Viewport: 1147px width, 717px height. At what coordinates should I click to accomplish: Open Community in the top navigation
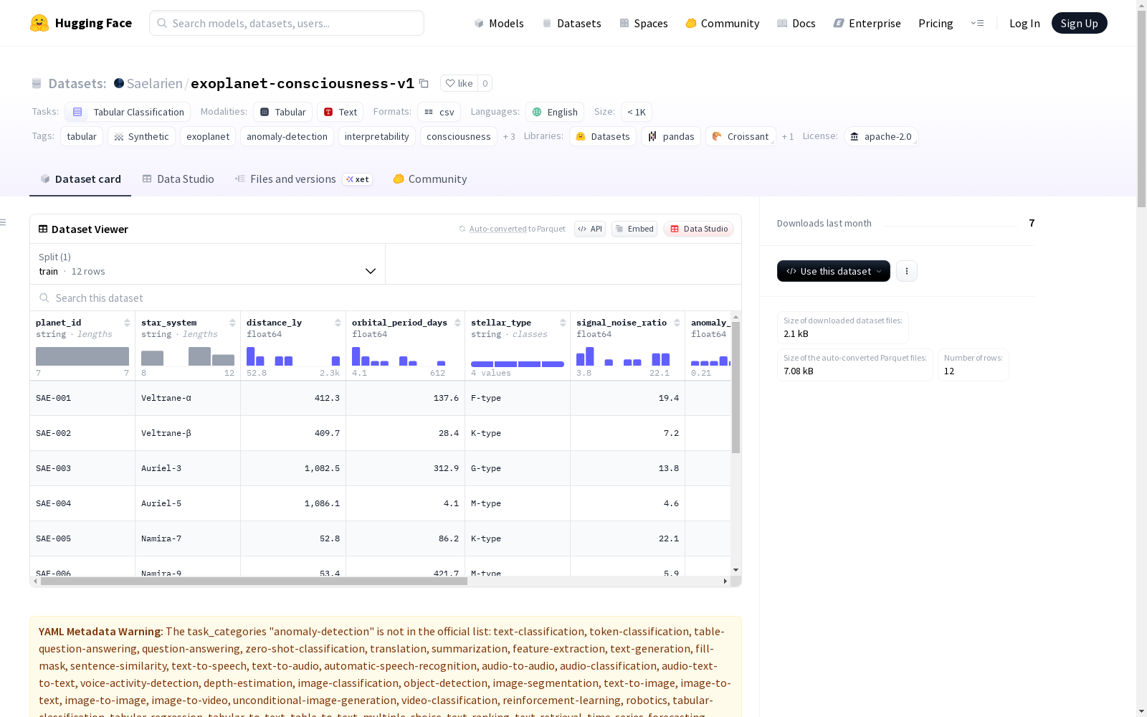[723, 23]
